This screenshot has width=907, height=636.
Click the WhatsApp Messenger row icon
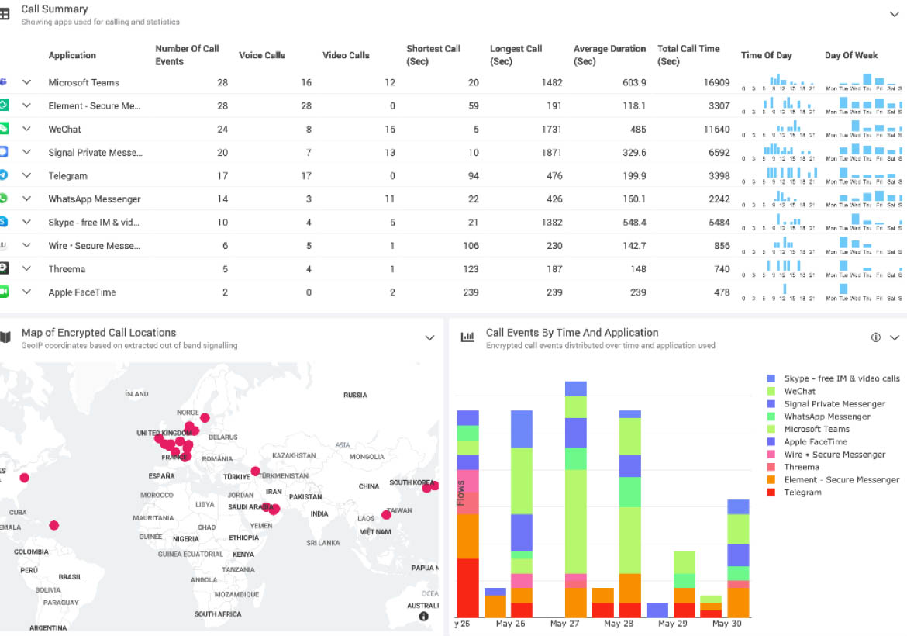(x=3, y=199)
